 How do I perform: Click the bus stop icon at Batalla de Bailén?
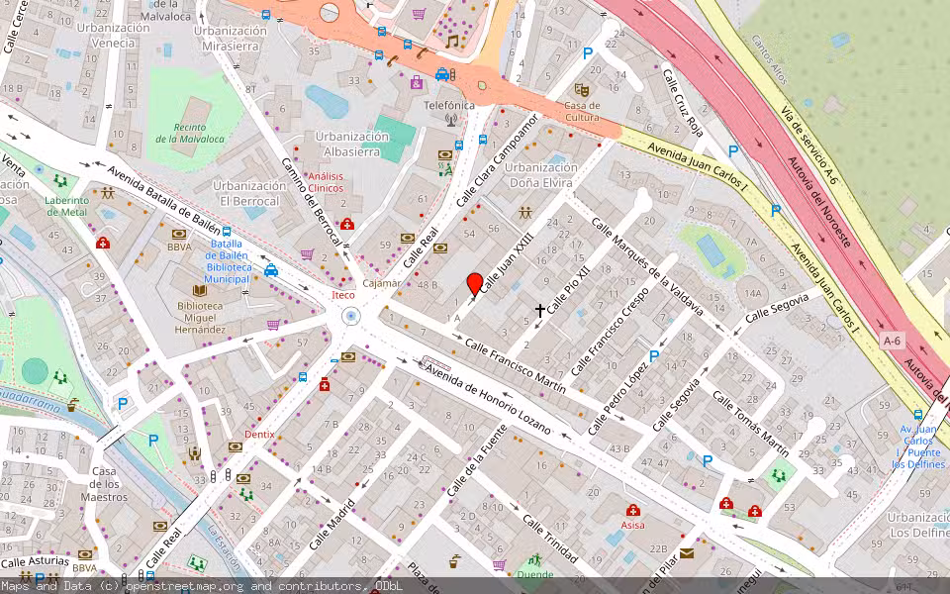[227, 232]
